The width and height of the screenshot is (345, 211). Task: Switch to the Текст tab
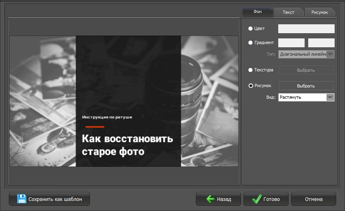point(289,12)
